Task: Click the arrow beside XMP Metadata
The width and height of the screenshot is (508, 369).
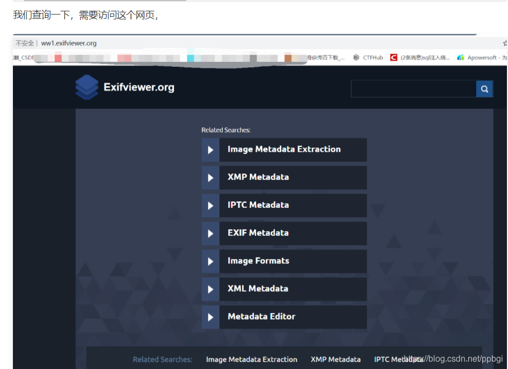Action: click(x=210, y=178)
